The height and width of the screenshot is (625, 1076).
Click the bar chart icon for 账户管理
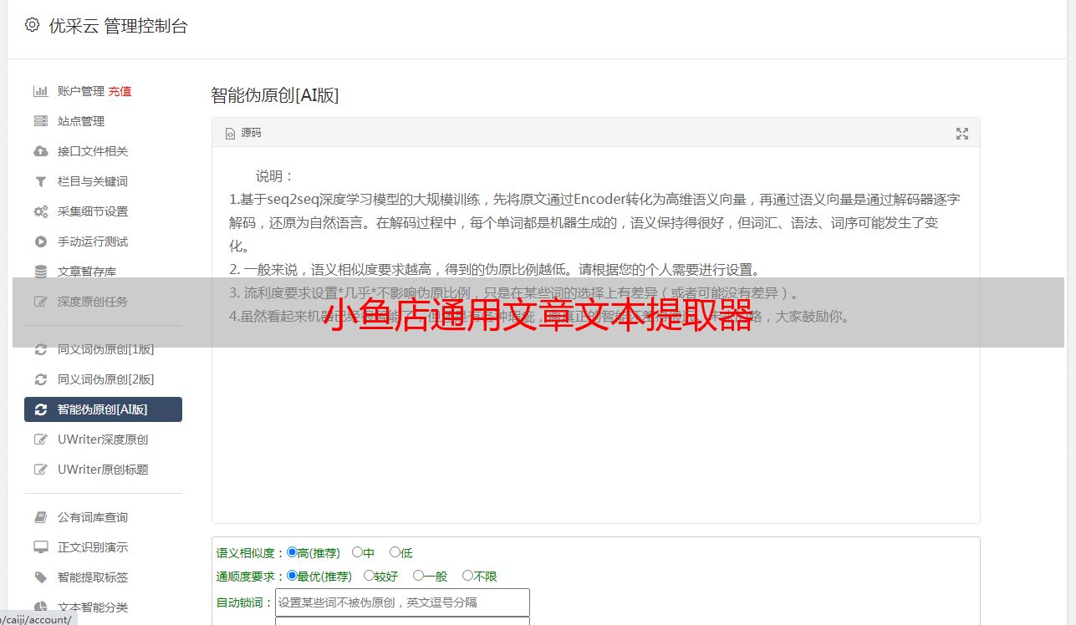(40, 91)
